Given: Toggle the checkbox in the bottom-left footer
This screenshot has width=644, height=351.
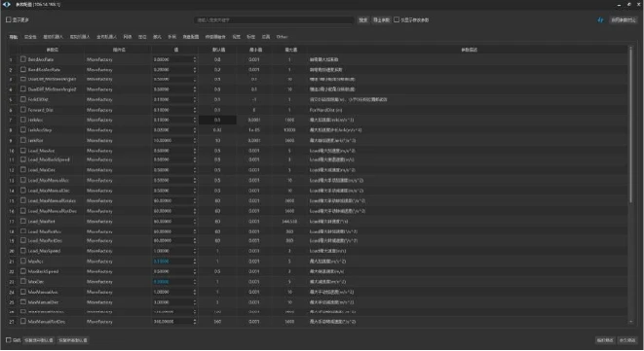Looking at the screenshot, I should (x=8, y=340).
